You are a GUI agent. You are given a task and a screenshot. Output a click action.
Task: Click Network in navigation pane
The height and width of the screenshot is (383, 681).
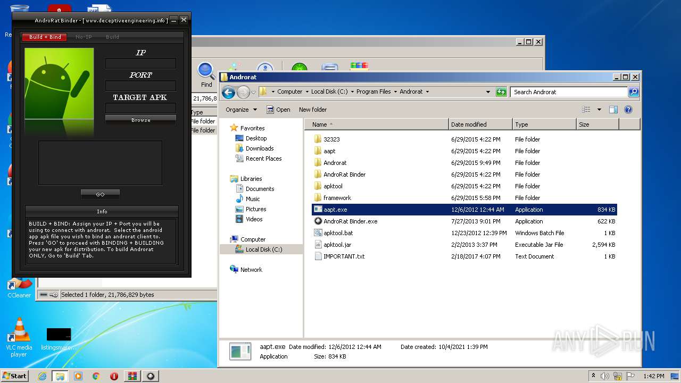(x=251, y=270)
